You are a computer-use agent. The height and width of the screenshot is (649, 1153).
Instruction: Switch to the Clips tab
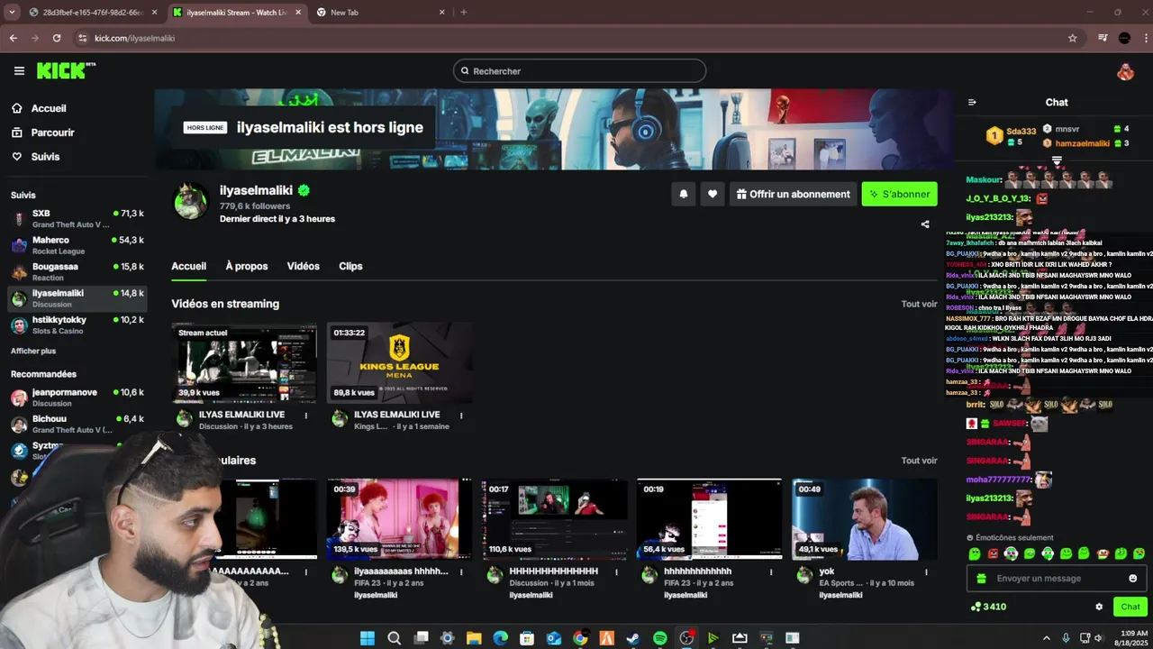[350, 266]
